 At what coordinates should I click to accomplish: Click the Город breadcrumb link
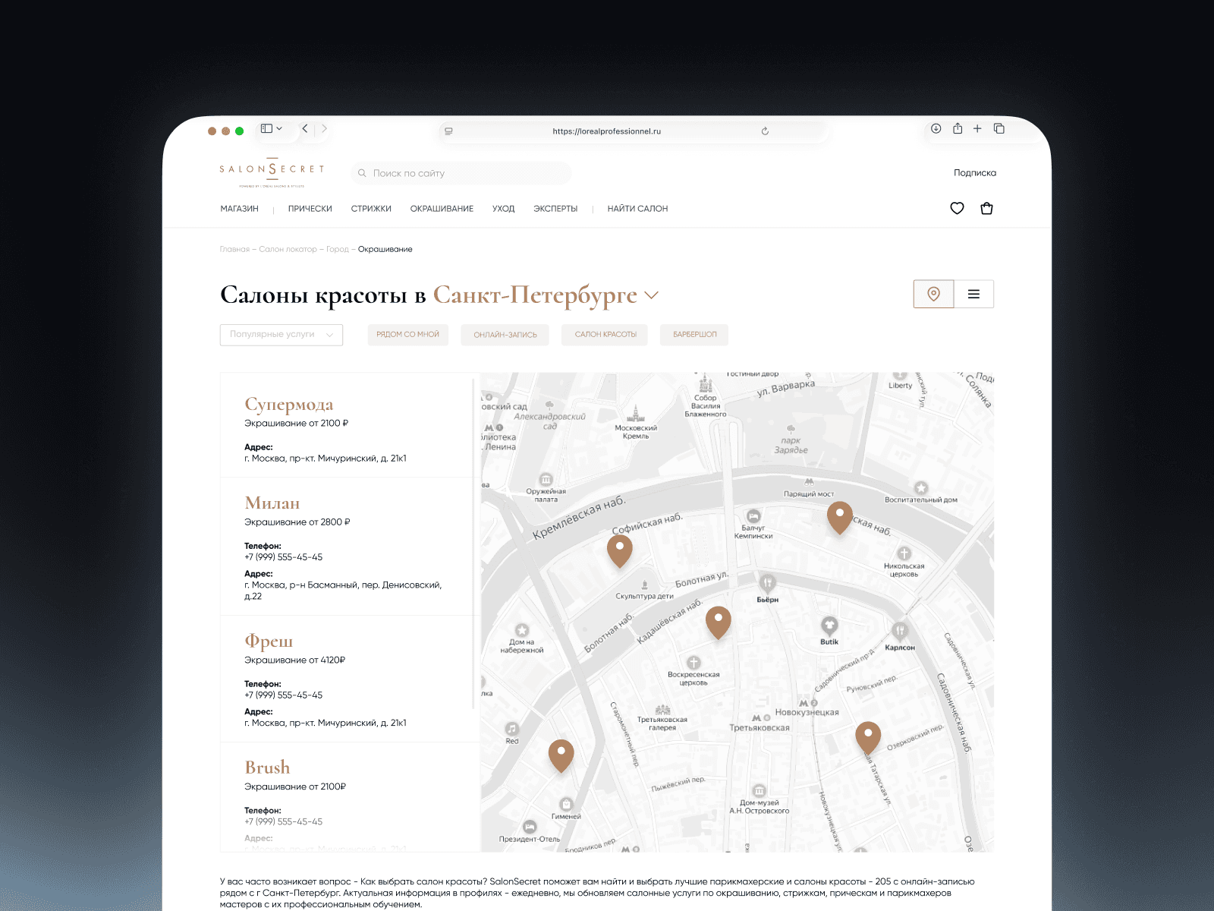(x=338, y=249)
